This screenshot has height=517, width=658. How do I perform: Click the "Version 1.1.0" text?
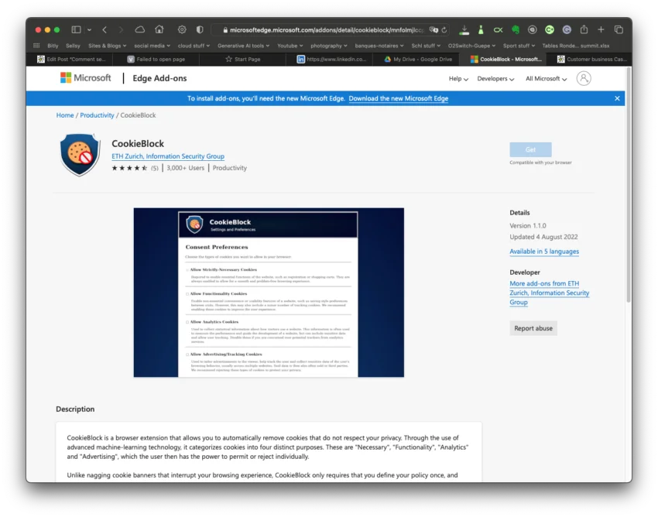[528, 226]
